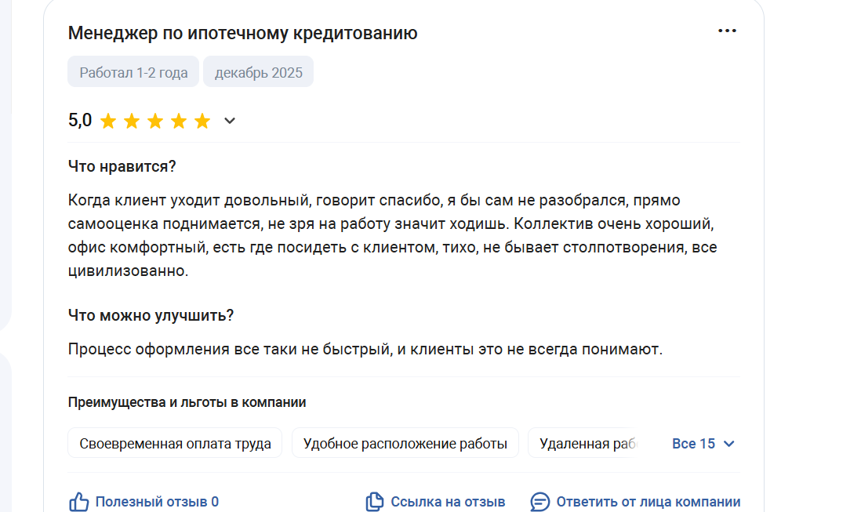Expand the 5,0 rating details chevron

pyautogui.click(x=230, y=121)
